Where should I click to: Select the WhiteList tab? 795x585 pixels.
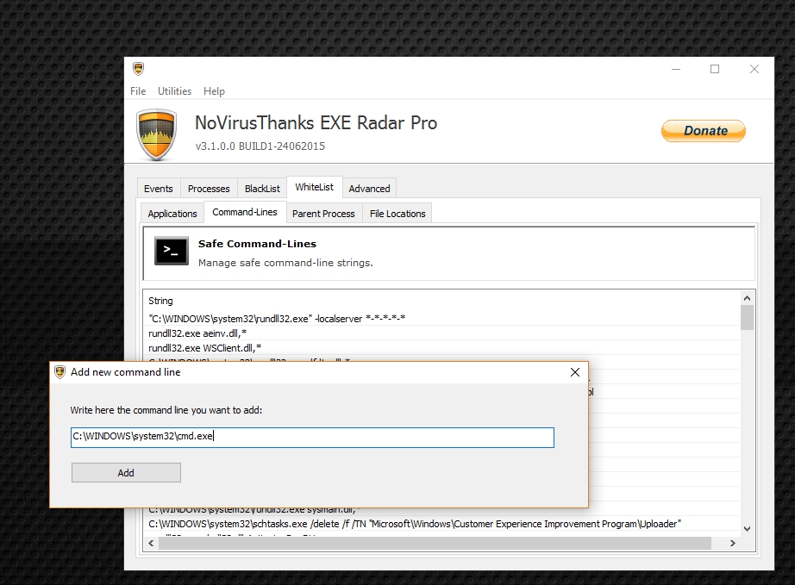315,187
